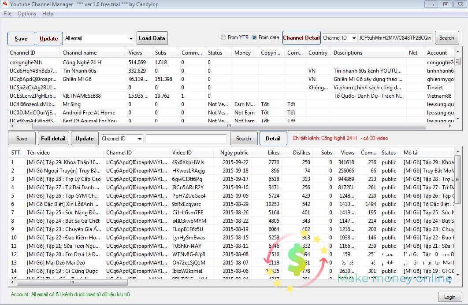
Task: Click the underlined Detail button
Action: coord(273,139)
